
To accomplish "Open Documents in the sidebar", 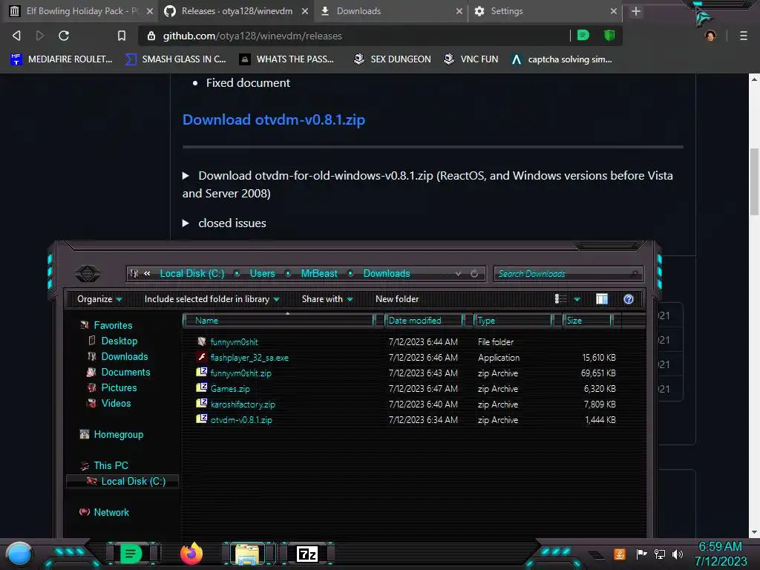I will (125, 373).
